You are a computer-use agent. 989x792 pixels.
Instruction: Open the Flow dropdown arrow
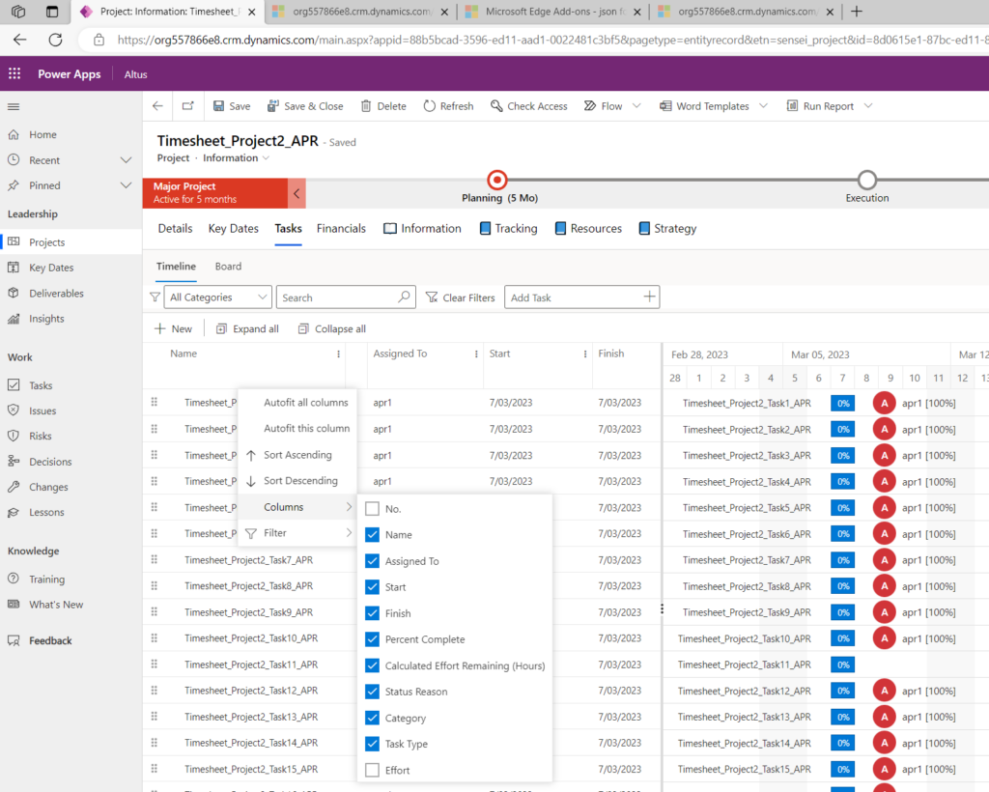(636, 106)
